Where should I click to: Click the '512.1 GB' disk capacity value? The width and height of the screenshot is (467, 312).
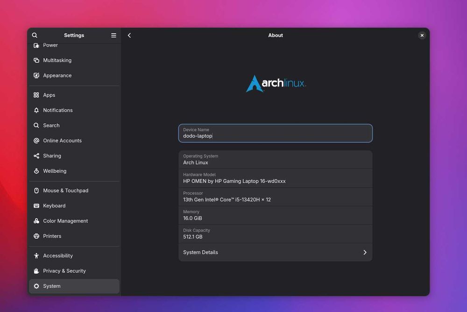(x=193, y=237)
